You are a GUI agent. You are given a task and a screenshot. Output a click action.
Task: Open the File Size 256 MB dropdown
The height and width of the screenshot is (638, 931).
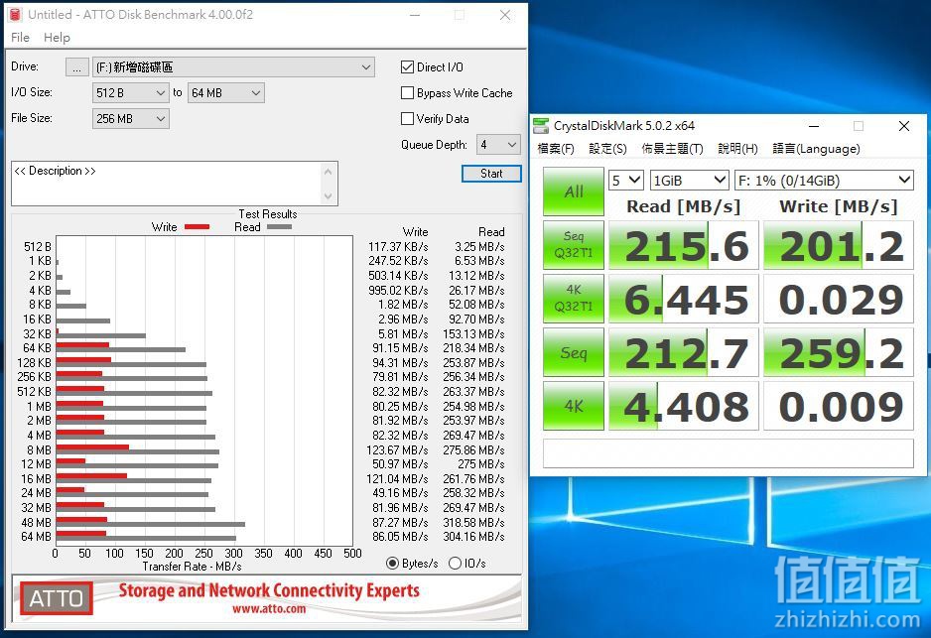click(x=131, y=119)
